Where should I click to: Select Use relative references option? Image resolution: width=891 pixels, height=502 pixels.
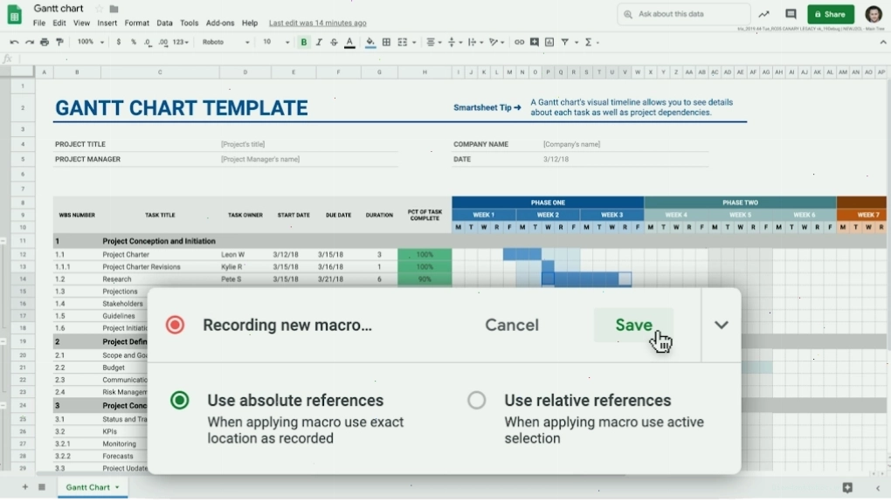(x=477, y=401)
